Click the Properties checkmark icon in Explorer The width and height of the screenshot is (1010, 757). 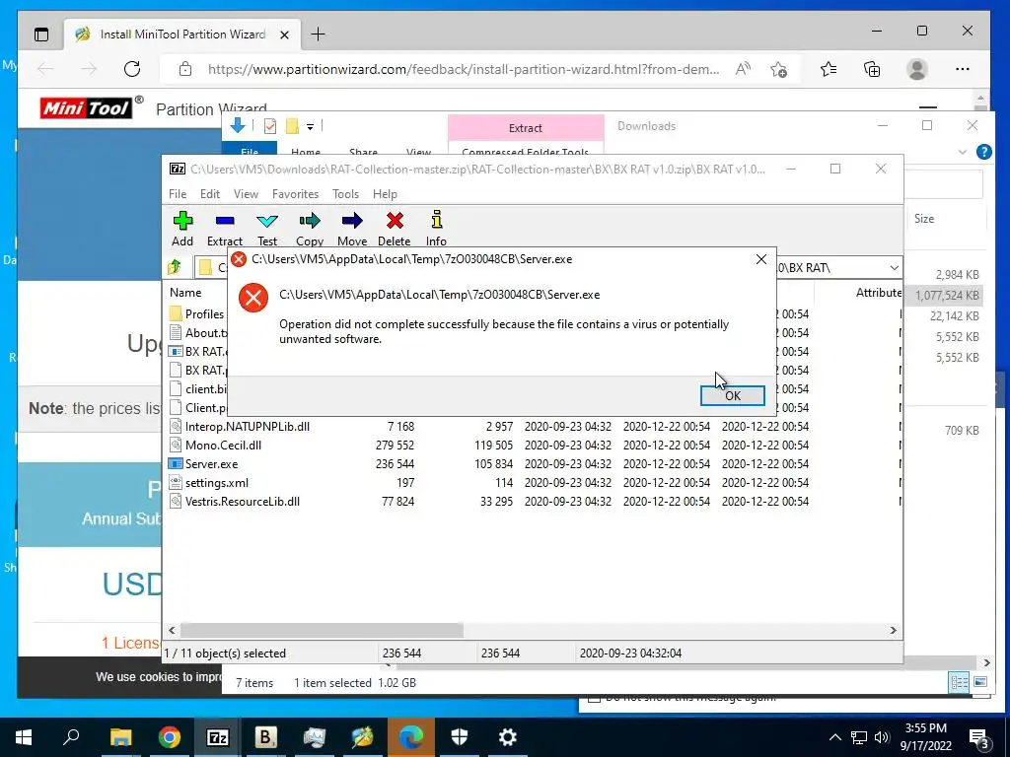270,126
